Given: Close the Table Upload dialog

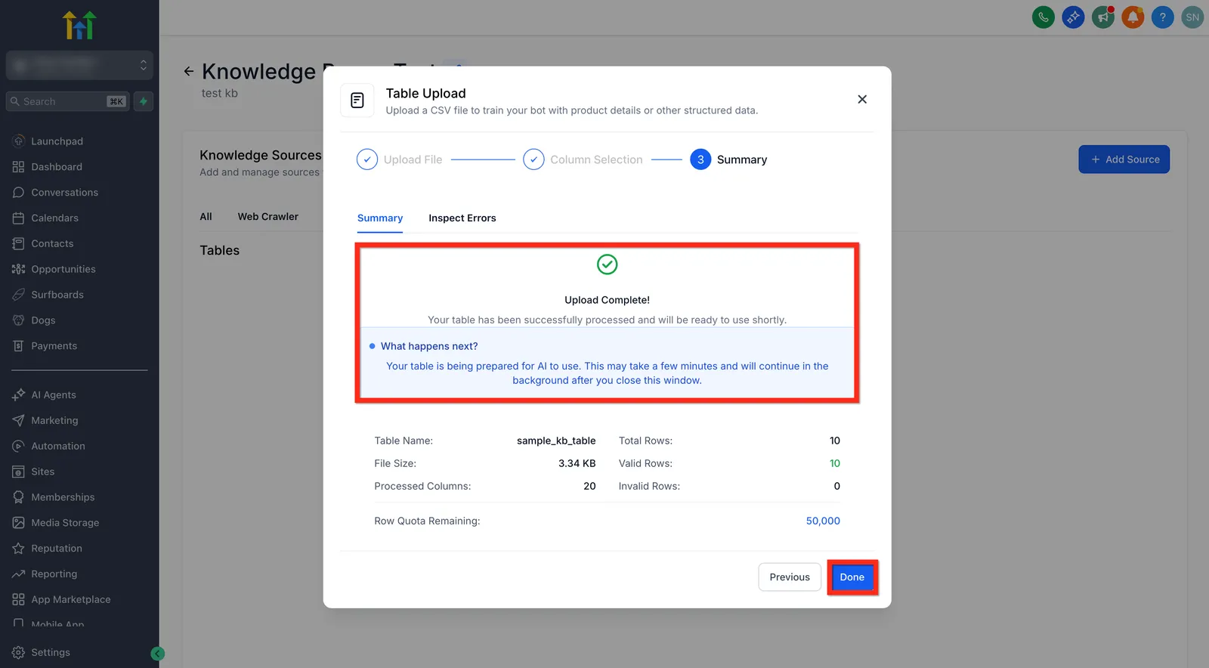Looking at the screenshot, I should 862,99.
